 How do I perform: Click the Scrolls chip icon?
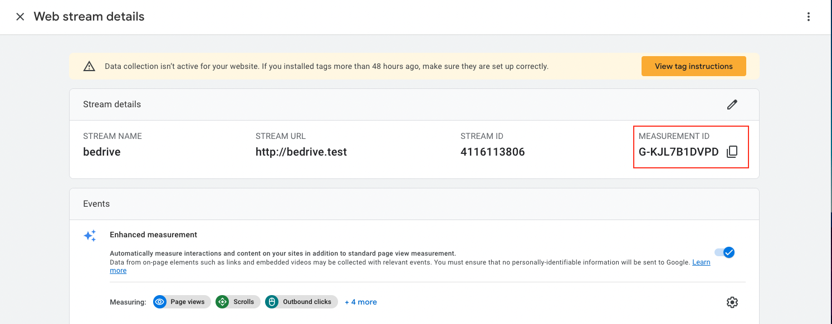[222, 302]
